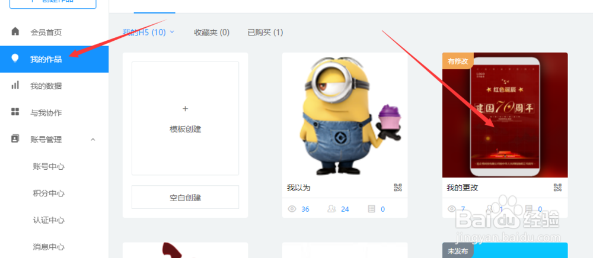Click the plus icon for 模板创建

185,109
